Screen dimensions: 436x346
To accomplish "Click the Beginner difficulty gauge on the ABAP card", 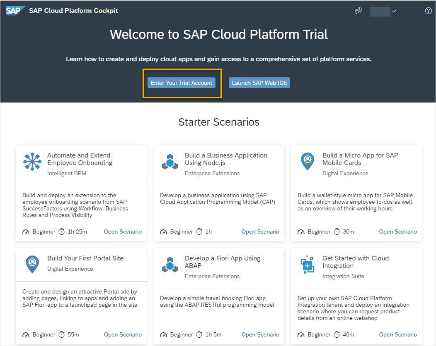I will click(x=163, y=334).
